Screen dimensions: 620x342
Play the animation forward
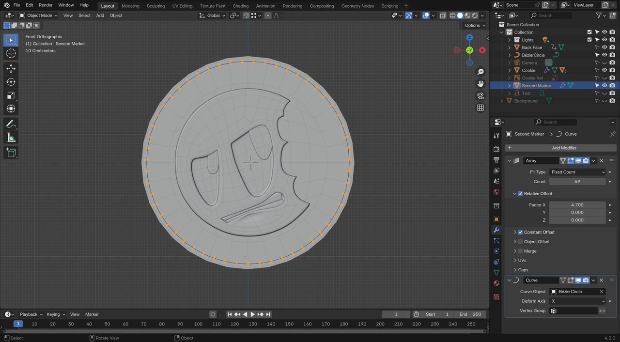[252, 314]
